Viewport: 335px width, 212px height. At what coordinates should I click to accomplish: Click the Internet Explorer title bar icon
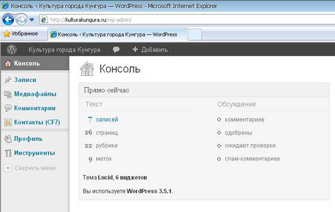pos(5,5)
